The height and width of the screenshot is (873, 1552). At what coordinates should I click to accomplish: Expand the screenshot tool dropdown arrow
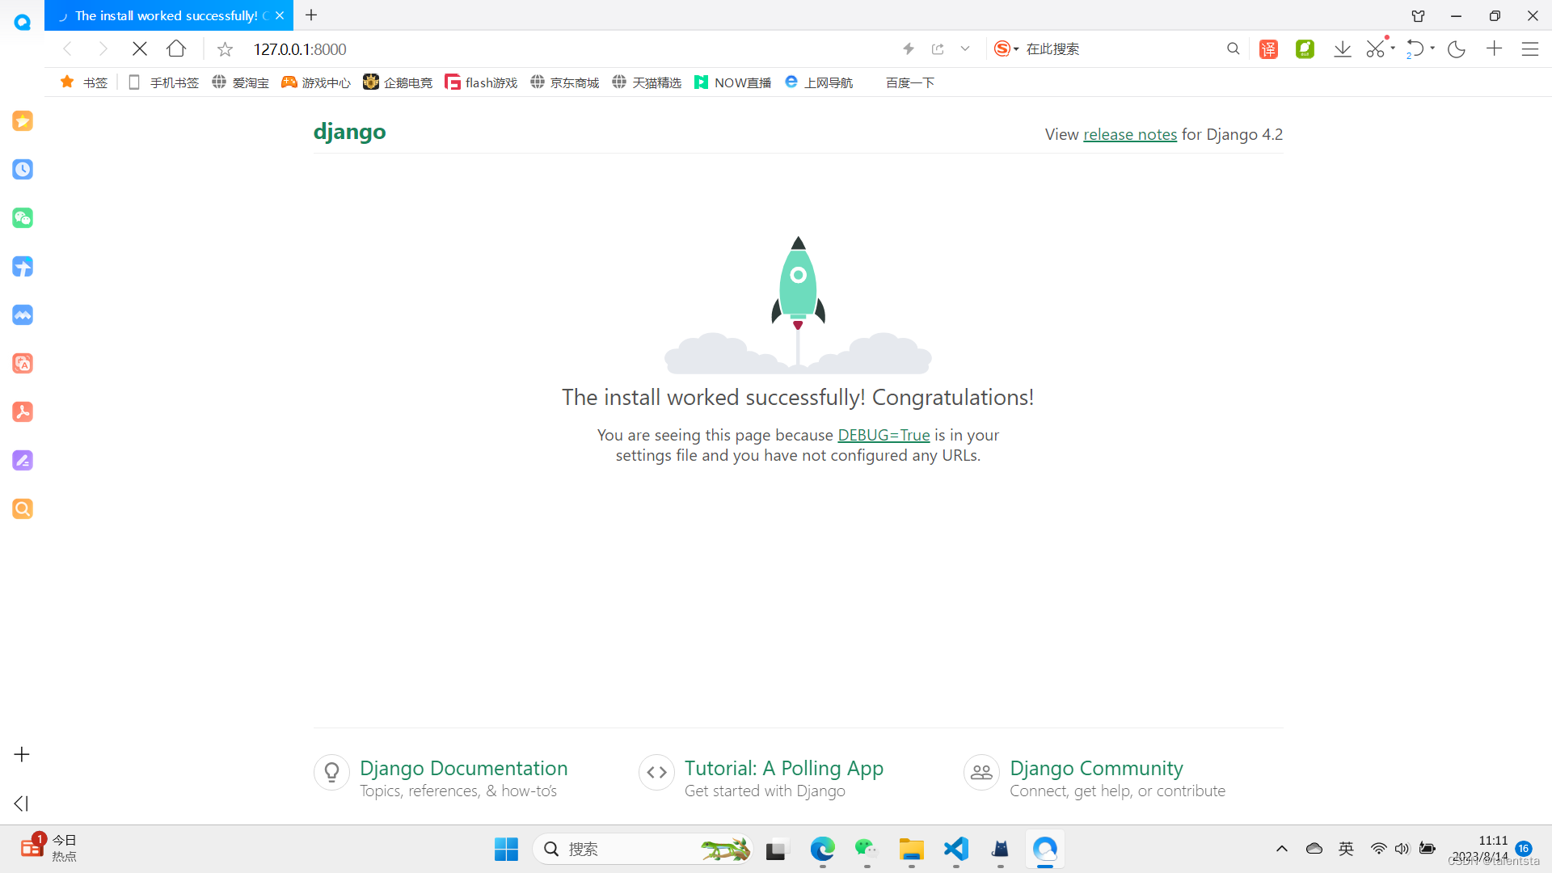1393,48
